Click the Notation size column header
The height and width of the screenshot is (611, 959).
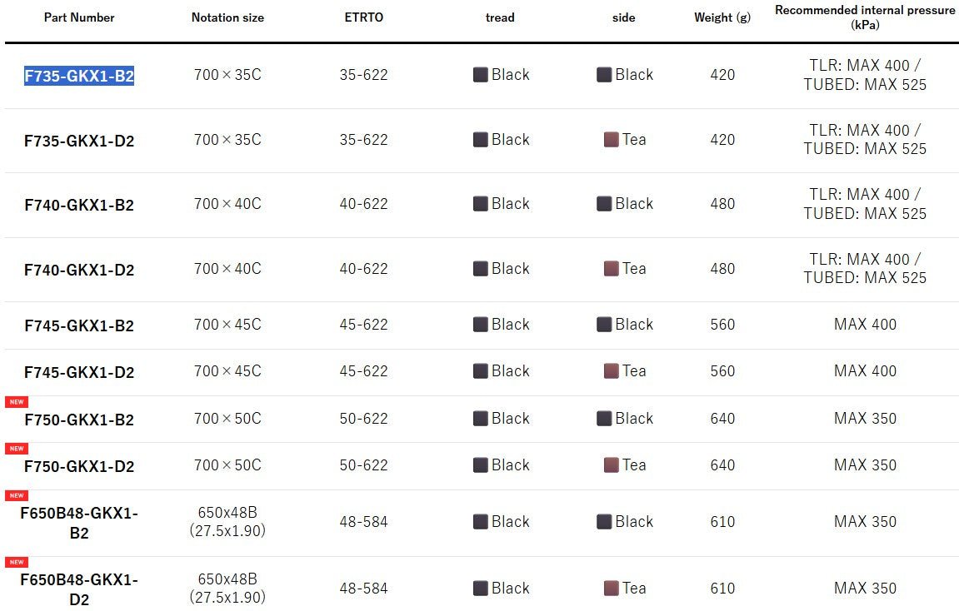[227, 17]
